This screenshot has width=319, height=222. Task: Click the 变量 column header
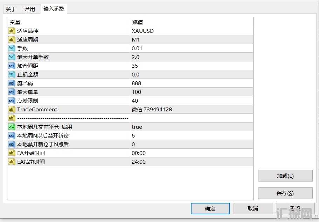click(x=69, y=22)
